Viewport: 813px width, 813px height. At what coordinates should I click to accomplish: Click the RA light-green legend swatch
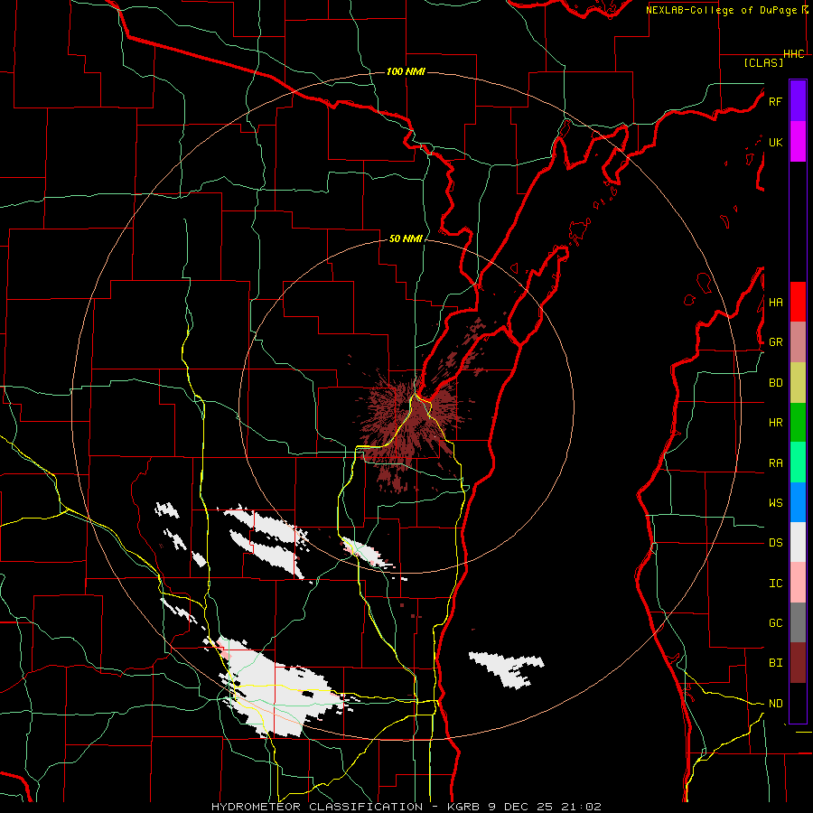coord(798,463)
